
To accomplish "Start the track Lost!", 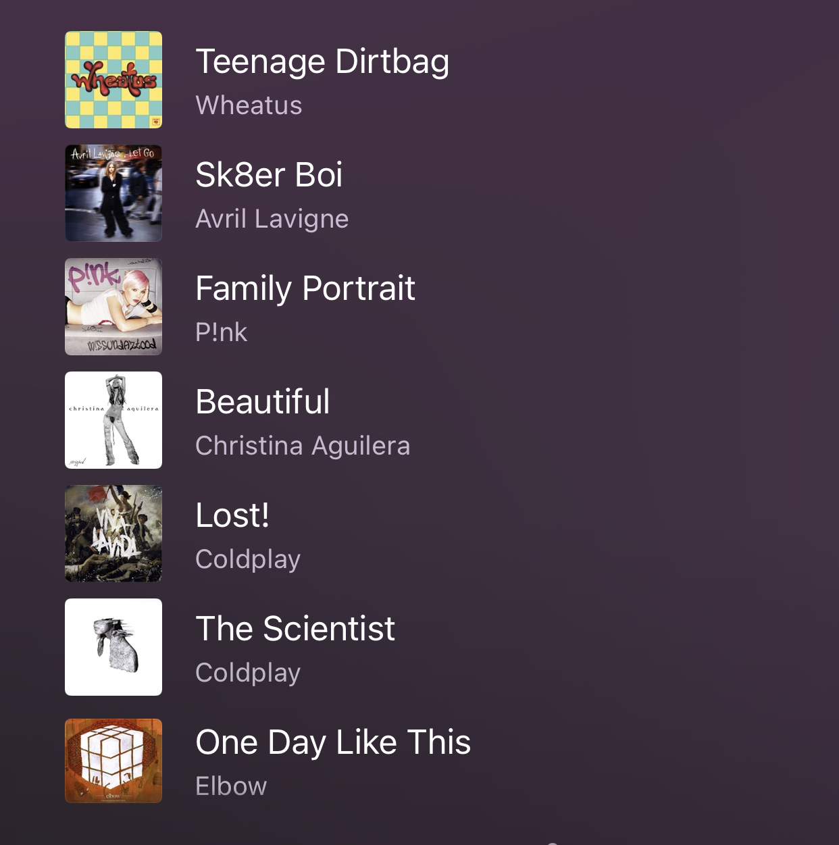I will click(232, 515).
